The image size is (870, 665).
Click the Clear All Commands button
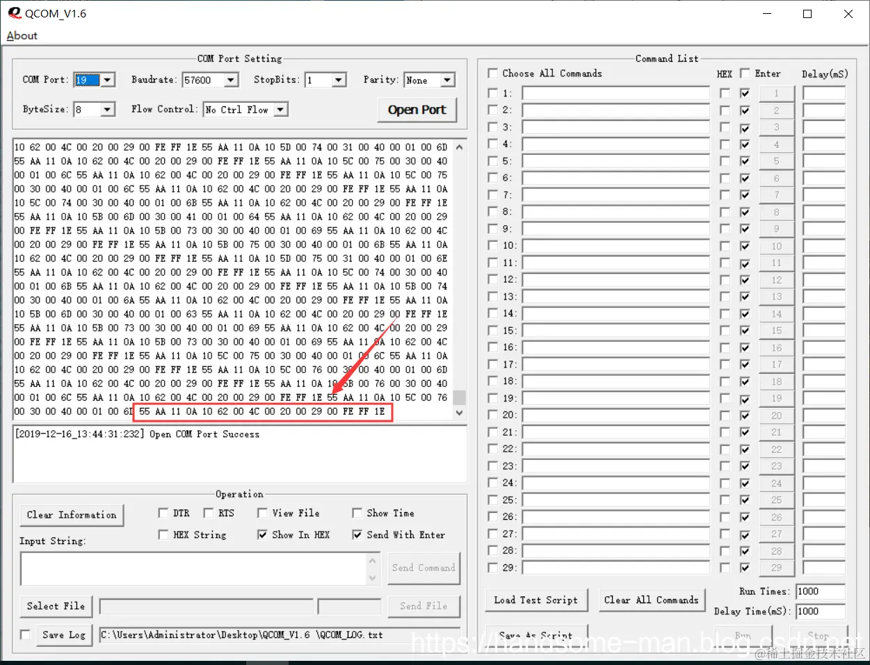[x=651, y=600]
